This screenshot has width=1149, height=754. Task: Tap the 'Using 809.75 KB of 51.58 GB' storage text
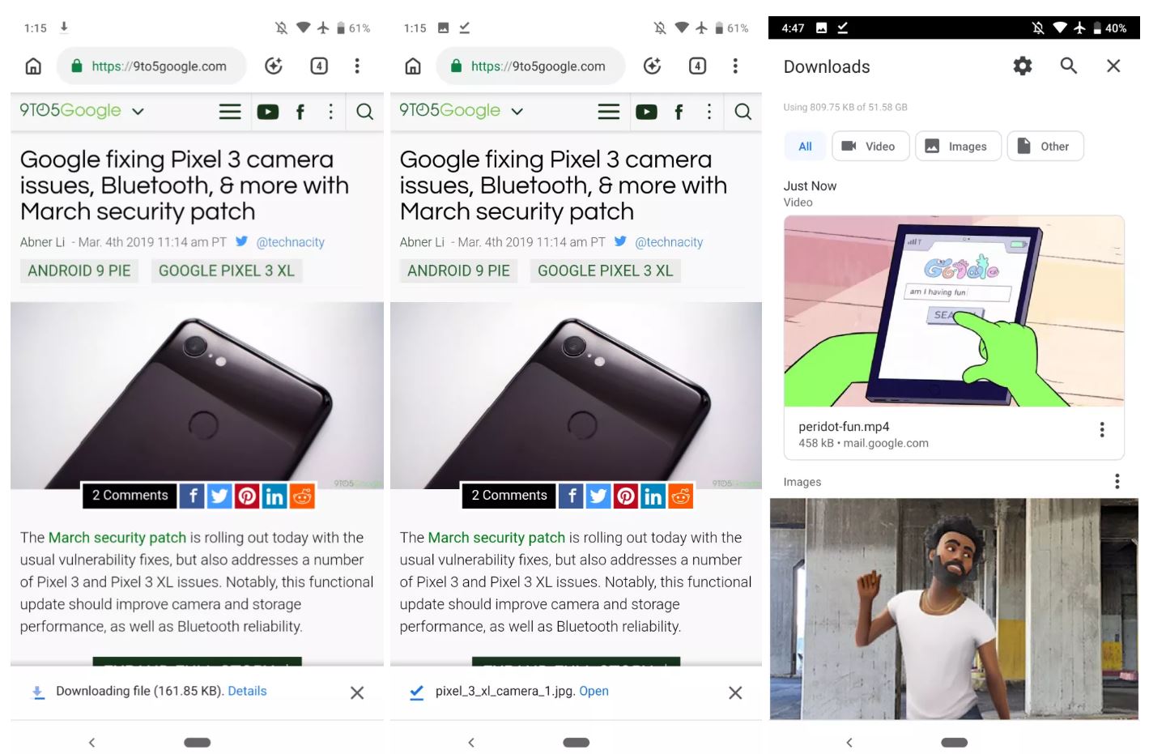[x=845, y=107]
